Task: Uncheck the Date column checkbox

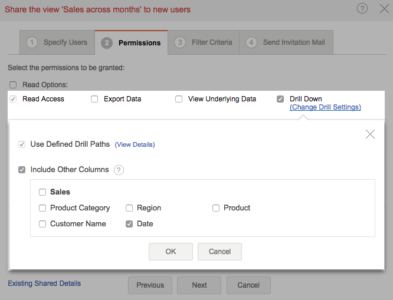Action: (129, 224)
